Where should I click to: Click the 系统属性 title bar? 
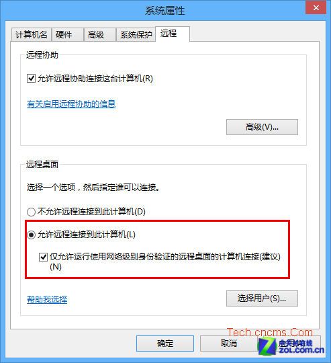[x=165, y=10]
